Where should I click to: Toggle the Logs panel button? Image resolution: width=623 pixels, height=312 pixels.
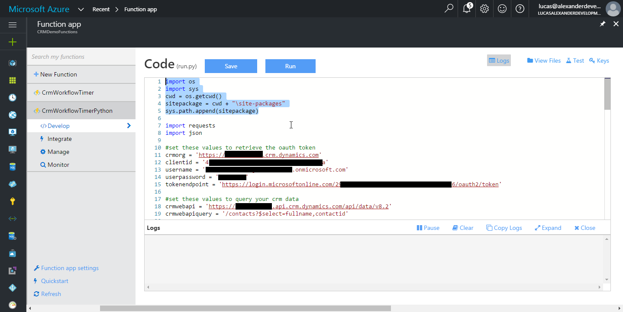499,60
